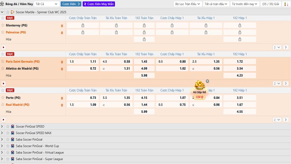Click next arrow for Monterrey match

coord(286,47)
